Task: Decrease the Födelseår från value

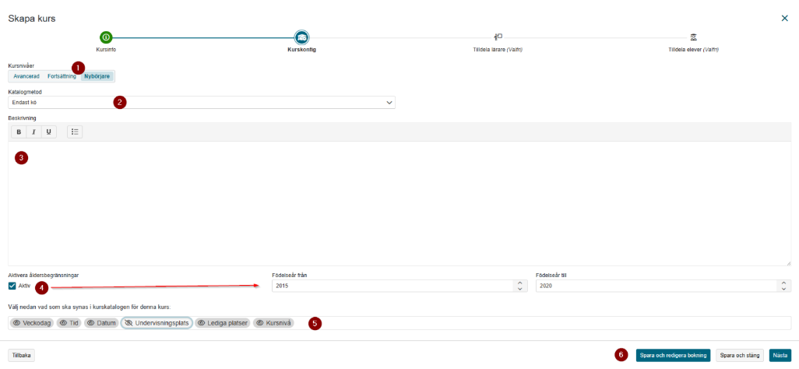Action: click(519, 289)
